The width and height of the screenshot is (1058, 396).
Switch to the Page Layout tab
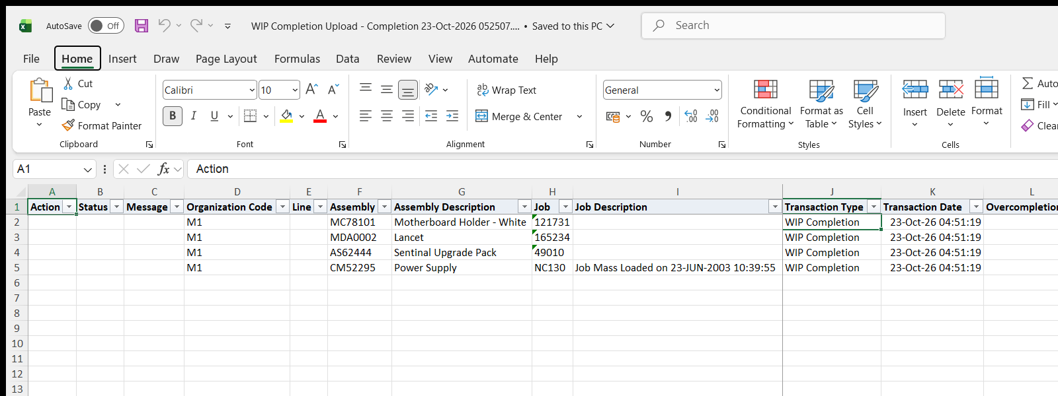click(226, 59)
